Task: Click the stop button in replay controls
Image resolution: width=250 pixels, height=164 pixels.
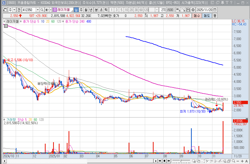Action: tap(164, 161)
